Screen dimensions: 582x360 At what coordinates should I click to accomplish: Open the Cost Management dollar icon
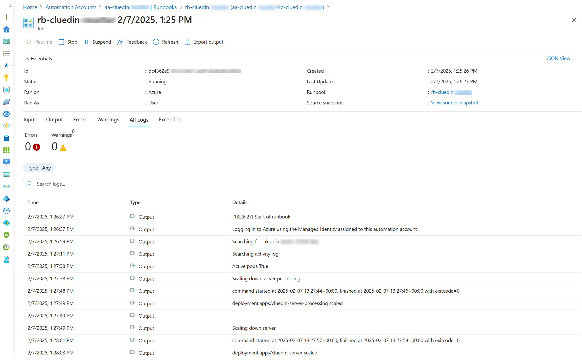pyautogui.click(x=6, y=247)
